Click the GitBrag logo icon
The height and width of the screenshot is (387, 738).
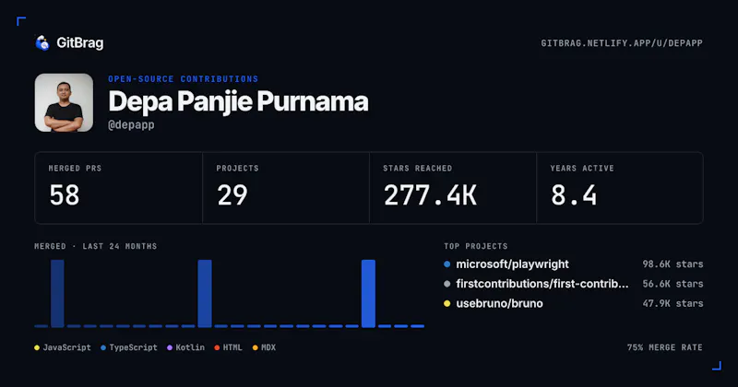click(42, 42)
